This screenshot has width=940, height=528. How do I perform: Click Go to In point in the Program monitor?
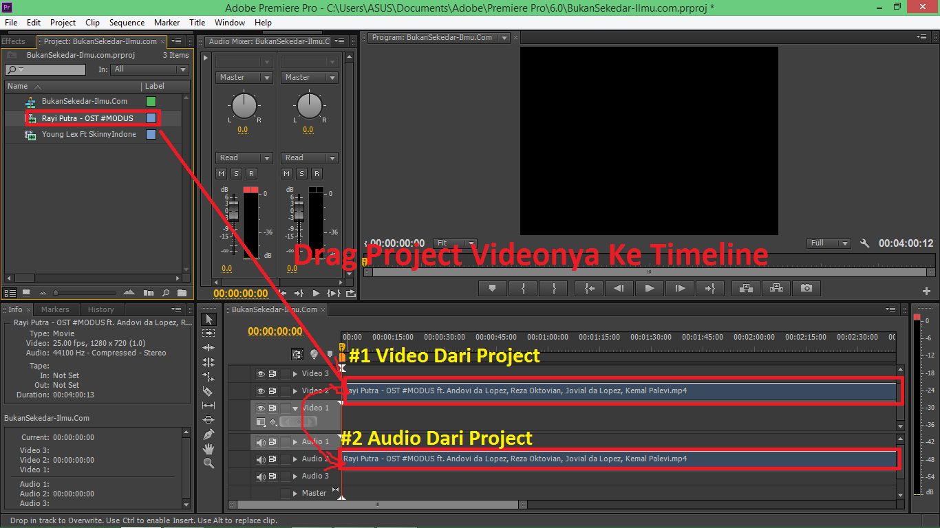coord(590,288)
